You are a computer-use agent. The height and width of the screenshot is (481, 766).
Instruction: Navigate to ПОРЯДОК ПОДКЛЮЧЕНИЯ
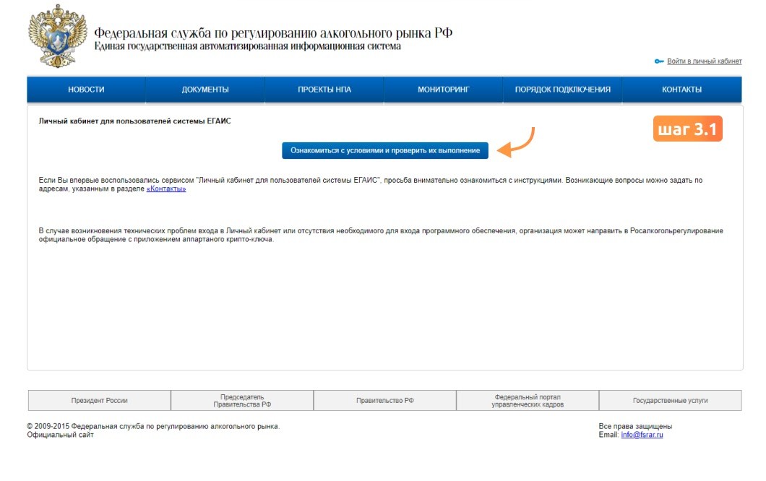[x=562, y=90]
